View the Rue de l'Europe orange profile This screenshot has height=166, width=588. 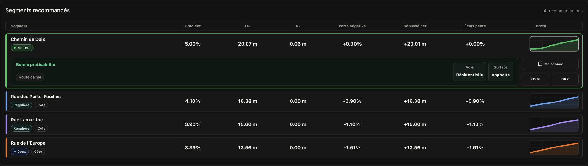554,148
